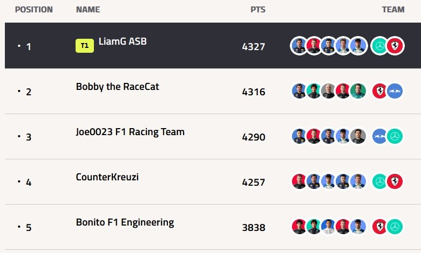Image resolution: width=421 pixels, height=253 pixels.
Task: Click the Red Bull logo in Joe0023's row
Action: [379, 136]
